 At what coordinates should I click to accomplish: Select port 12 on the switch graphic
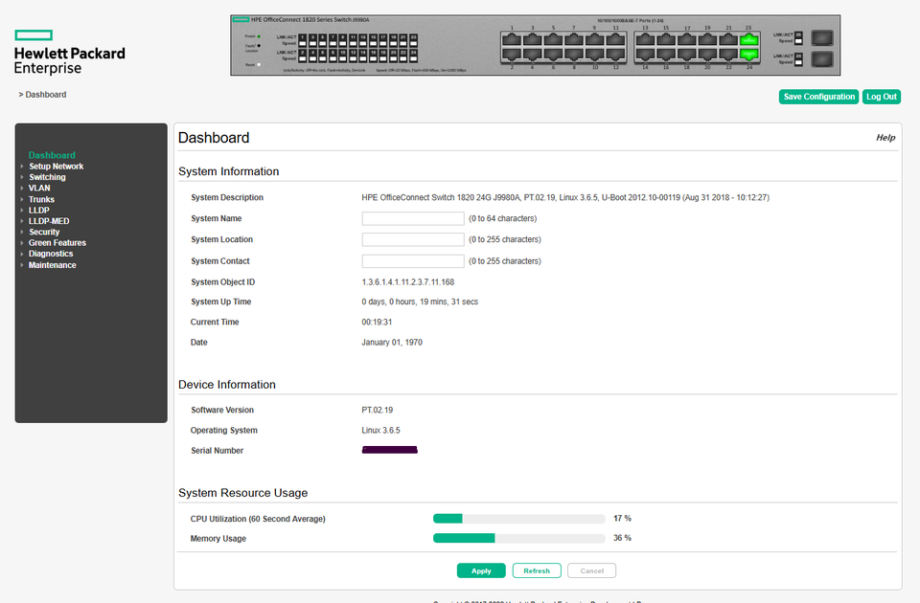point(615,55)
